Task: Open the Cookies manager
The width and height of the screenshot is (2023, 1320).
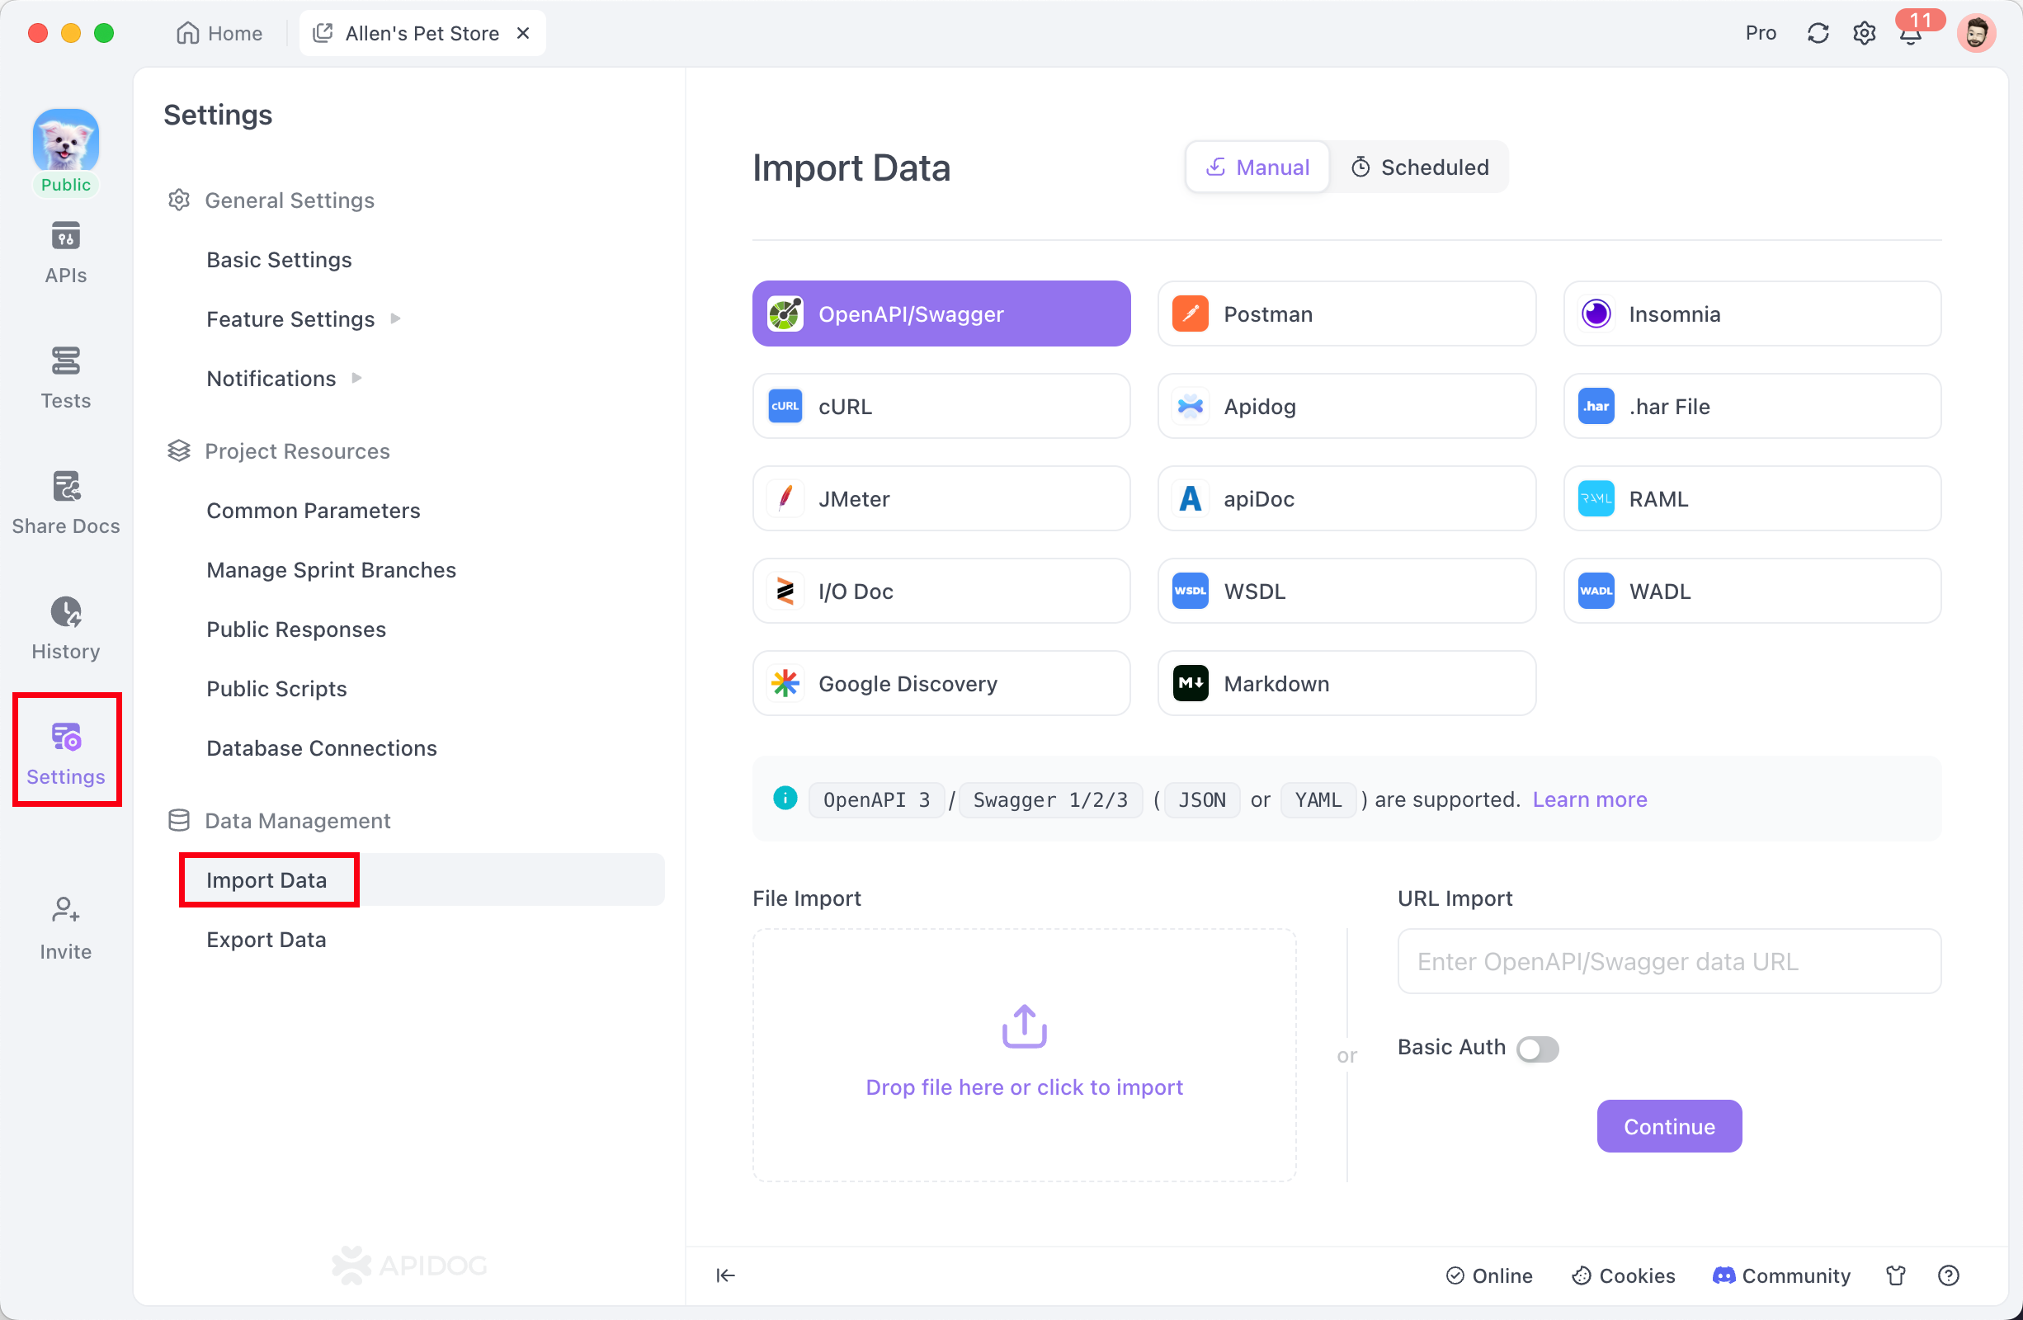Action: pyautogui.click(x=1623, y=1275)
